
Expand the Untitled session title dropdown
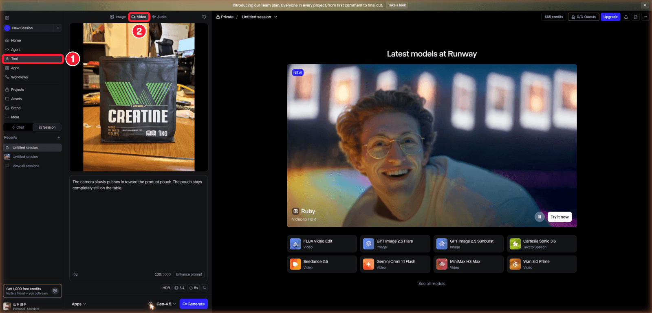275,17
